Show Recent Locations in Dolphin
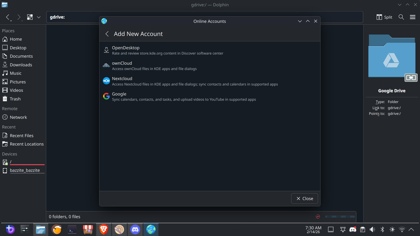 click(23, 144)
